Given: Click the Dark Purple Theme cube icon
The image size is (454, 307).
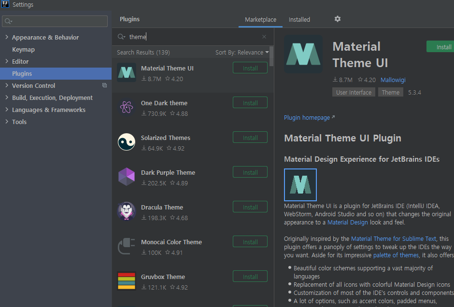Looking at the screenshot, I should pos(127,177).
